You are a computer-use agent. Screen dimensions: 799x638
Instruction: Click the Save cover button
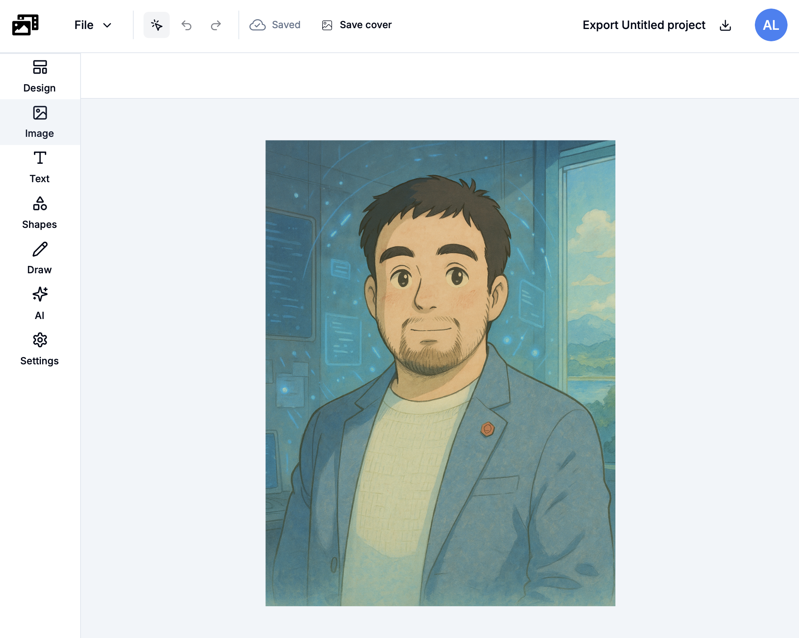pyautogui.click(x=366, y=25)
